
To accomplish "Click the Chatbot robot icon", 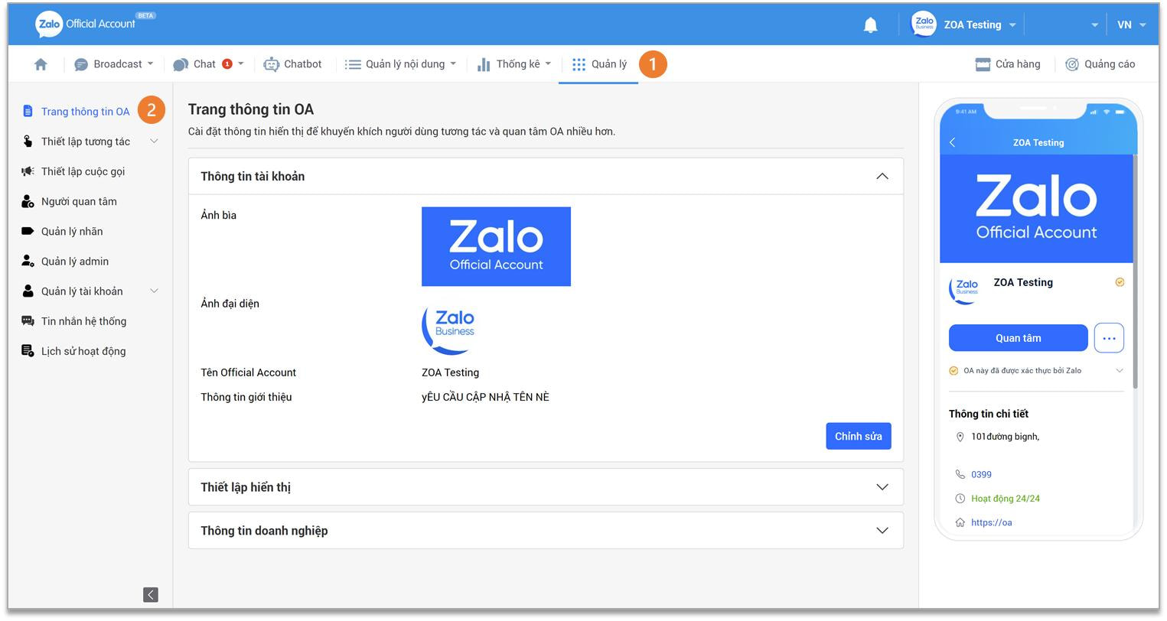I will pos(271,64).
